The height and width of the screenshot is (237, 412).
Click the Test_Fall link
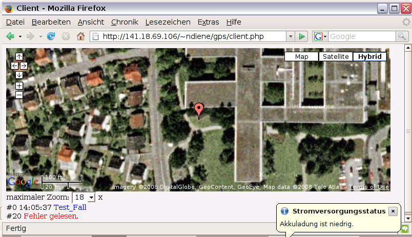(70, 207)
